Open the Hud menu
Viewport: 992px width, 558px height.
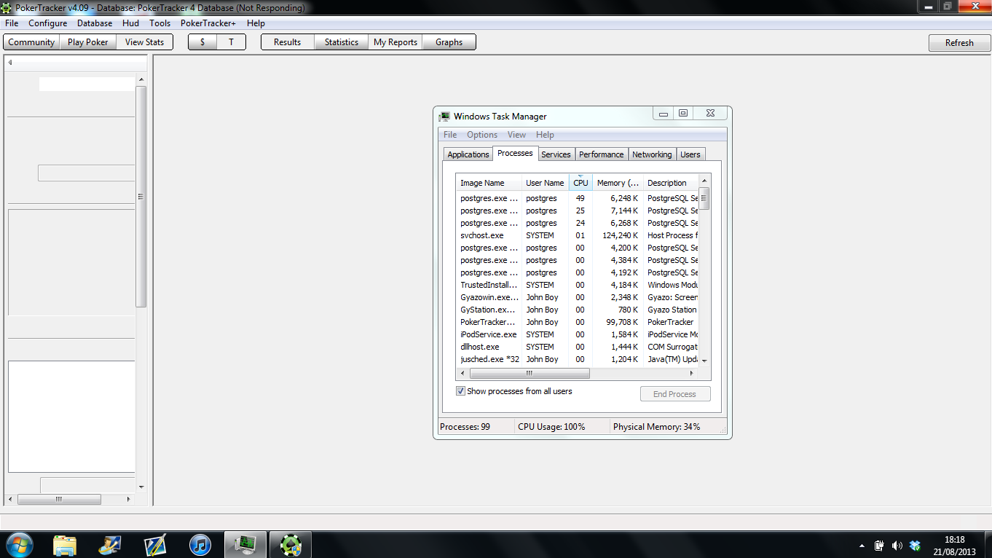coord(130,23)
